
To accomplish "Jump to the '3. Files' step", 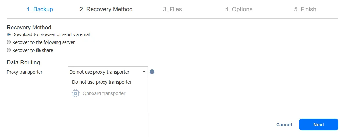I will pos(172,9).
